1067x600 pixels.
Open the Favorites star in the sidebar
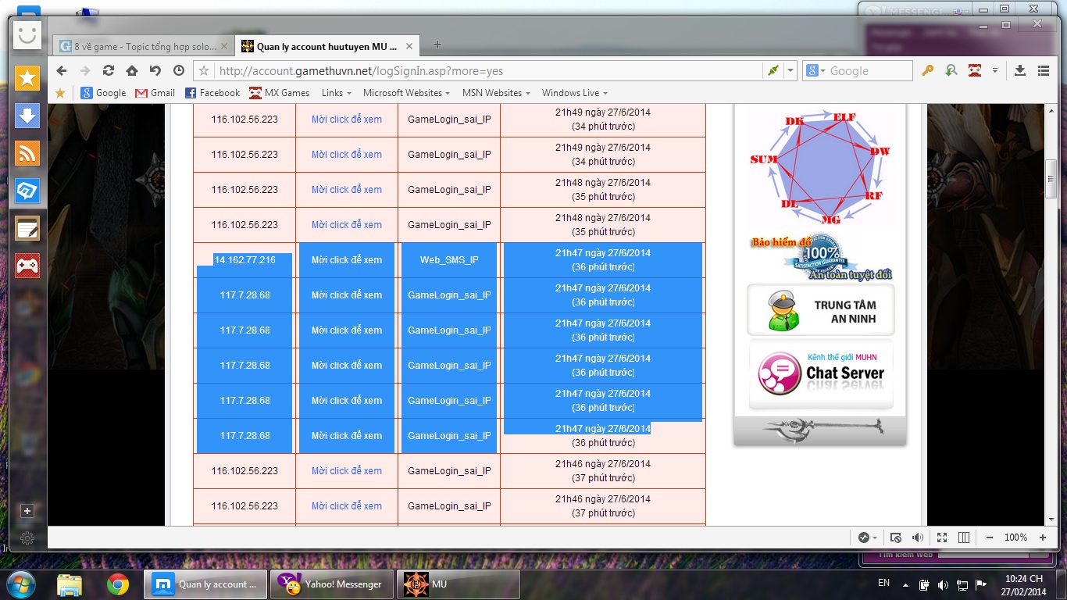tap(27, 78)
